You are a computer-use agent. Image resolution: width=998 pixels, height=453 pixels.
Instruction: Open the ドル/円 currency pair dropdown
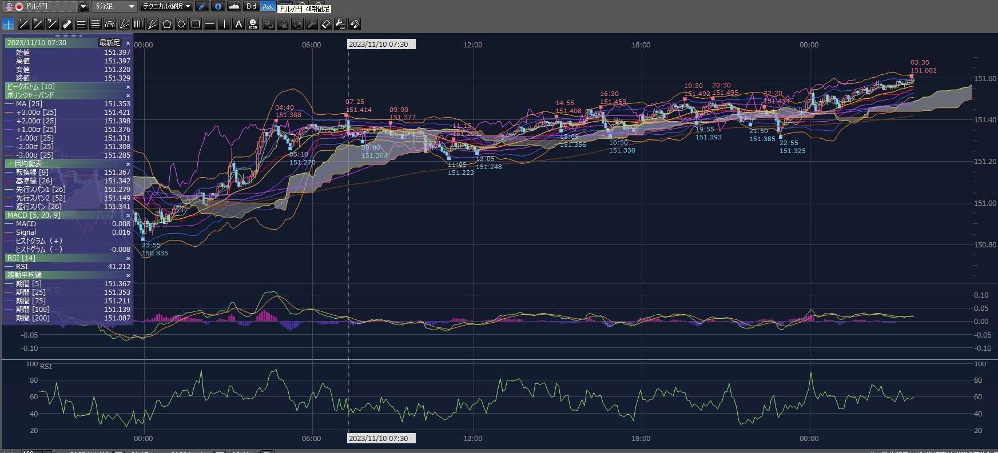(x=83, y=6)
